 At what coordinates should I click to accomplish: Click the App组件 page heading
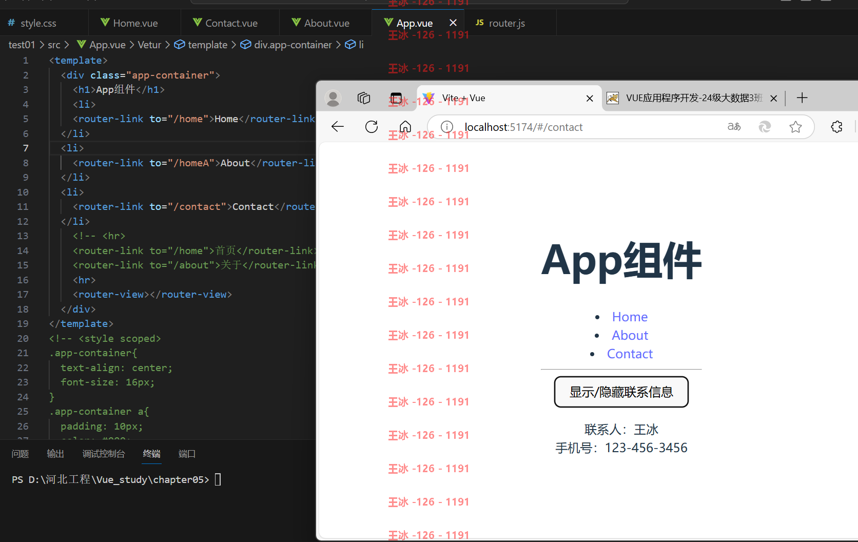click(621, 261)
